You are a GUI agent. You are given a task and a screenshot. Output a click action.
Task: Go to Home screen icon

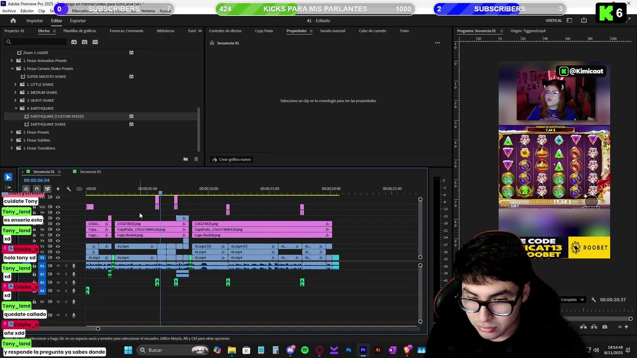pyautogui.click(x=13, y=20)
